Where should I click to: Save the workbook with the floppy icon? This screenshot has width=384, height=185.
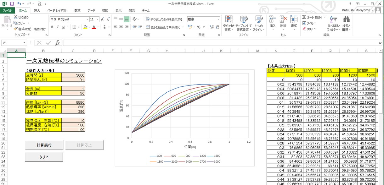[12, 4]
